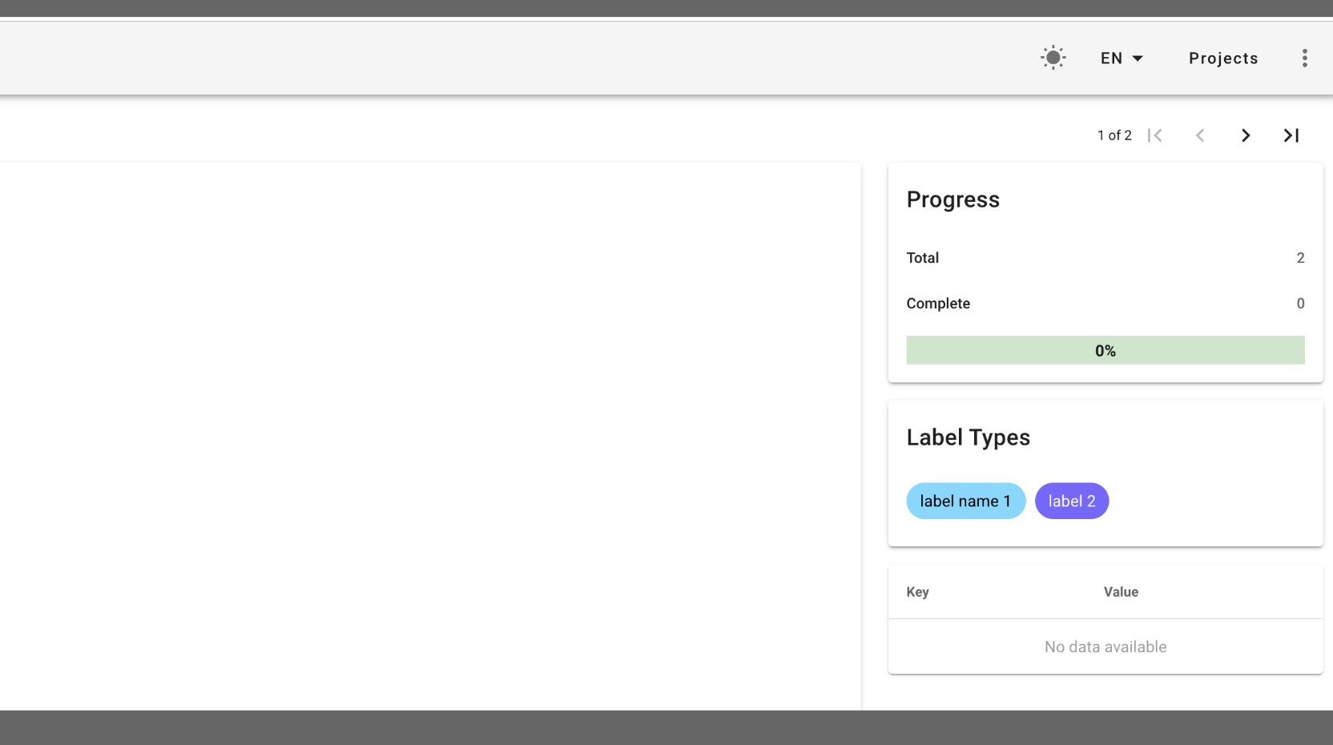Jump to the last page icon

tap(1290, 135)
